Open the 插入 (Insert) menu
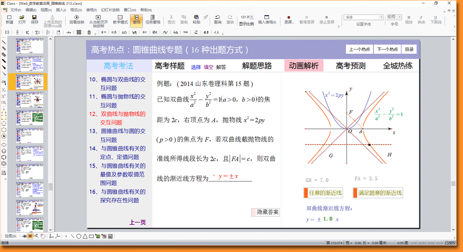The width and height of the screenshot is (463, 252). tap(60, 10)
